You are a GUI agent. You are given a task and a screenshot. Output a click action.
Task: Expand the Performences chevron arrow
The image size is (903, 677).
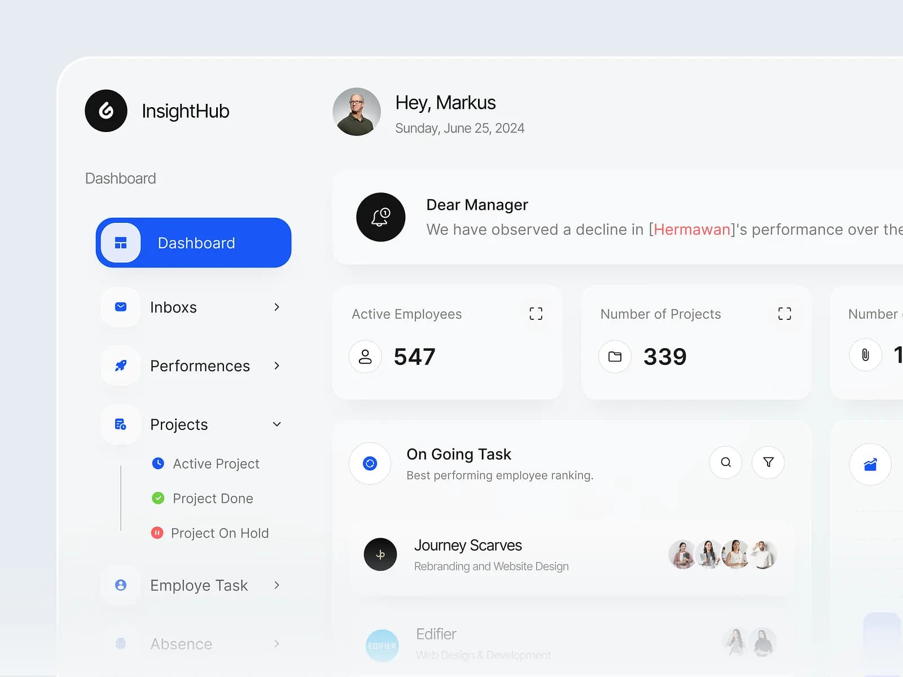[277, 366]
